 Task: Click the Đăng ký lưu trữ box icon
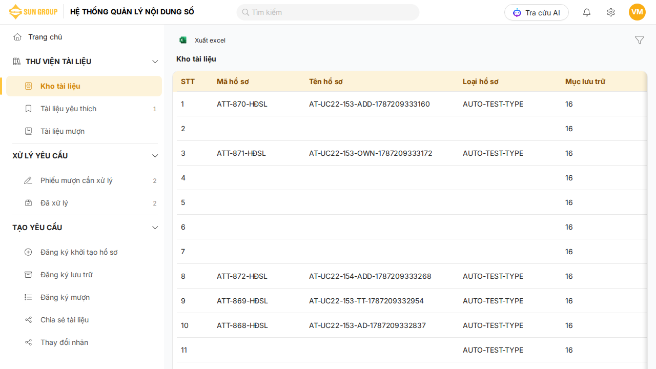29,275
